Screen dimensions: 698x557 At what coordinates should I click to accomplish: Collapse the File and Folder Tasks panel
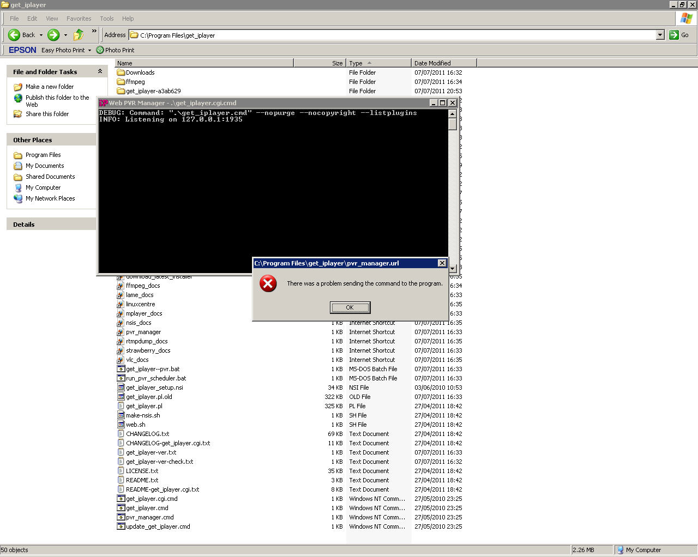click(100, 71)
